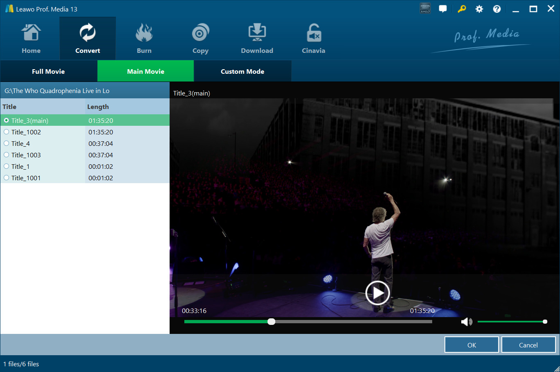
Task: Select the Title_1 radio button
Action: coord(6,166)
